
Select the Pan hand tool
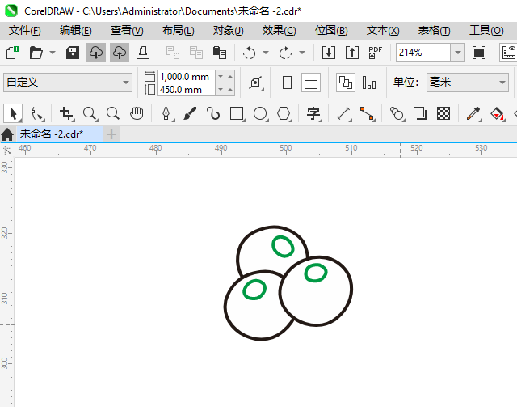137,113
